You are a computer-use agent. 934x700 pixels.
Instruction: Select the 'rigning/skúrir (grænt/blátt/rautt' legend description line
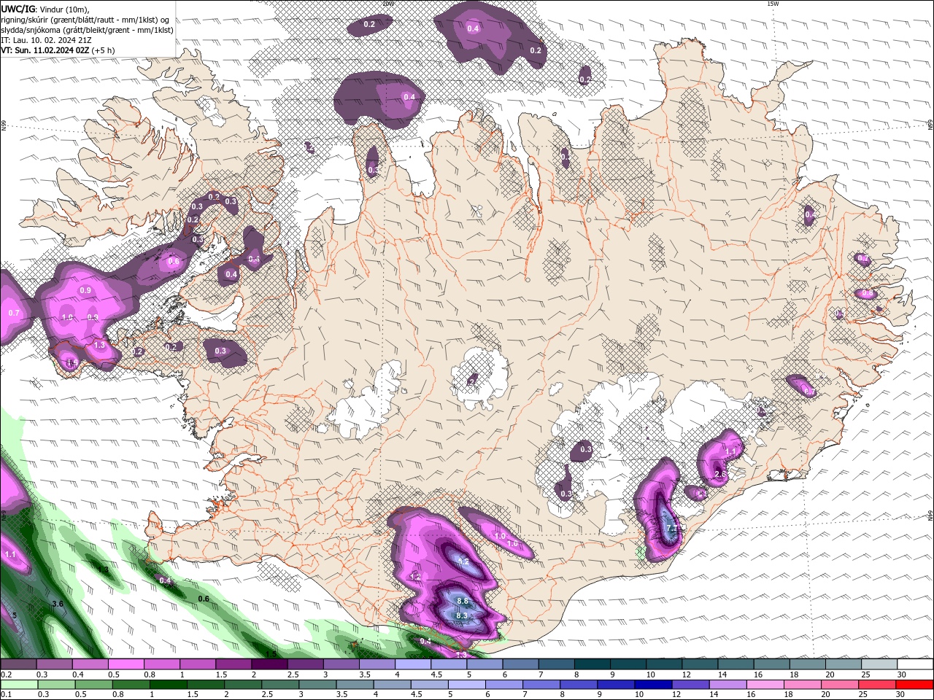coord(87,20)
